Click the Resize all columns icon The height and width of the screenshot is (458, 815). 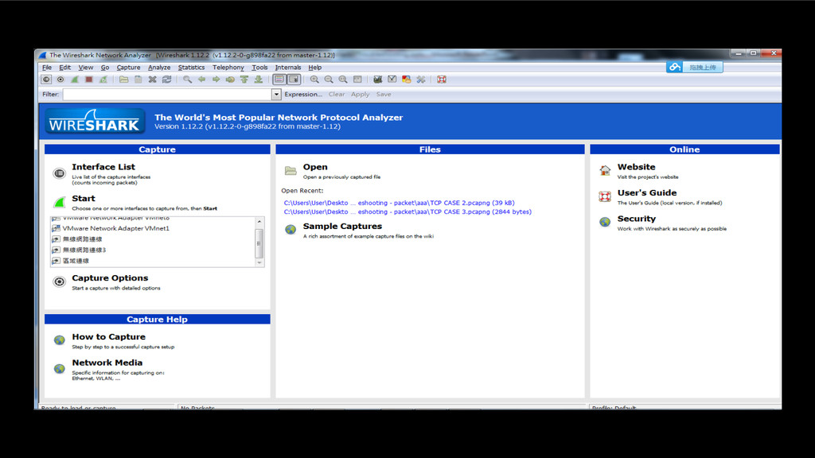tap(357, 80)
